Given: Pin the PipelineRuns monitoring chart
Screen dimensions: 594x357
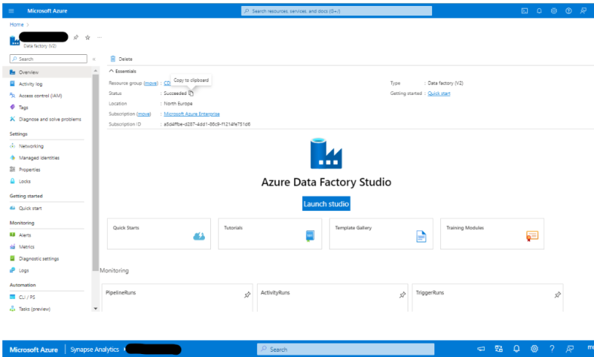Looking at the screenshot, I should [x=247, y=295].
